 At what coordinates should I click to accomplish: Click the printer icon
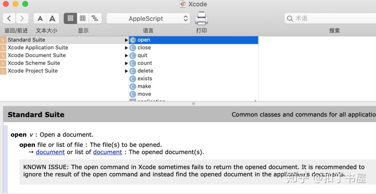[202, 18]
